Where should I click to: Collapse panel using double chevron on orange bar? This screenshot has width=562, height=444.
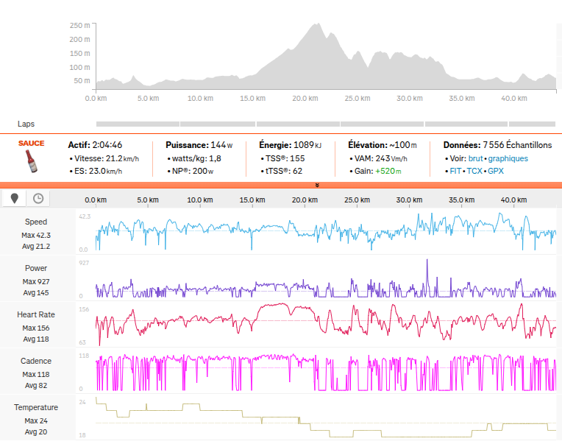(316, 186)
